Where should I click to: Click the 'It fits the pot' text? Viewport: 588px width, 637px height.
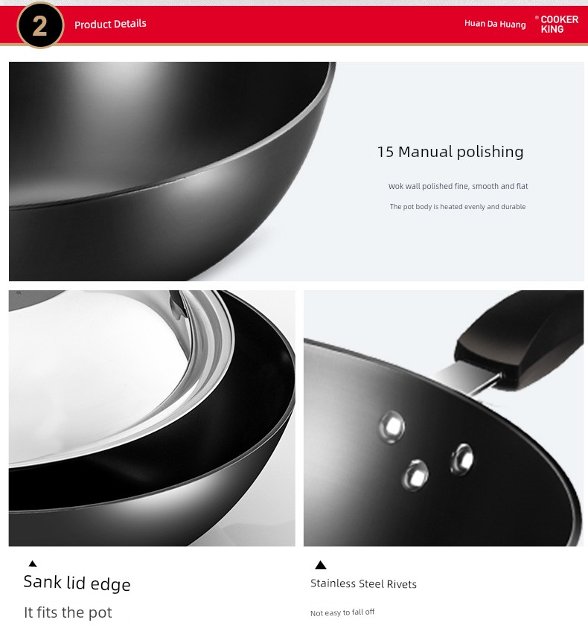point(68,612)
